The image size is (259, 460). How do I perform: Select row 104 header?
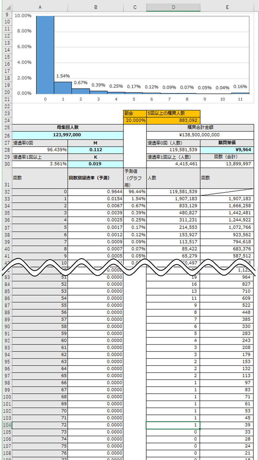tap(7, 425)
